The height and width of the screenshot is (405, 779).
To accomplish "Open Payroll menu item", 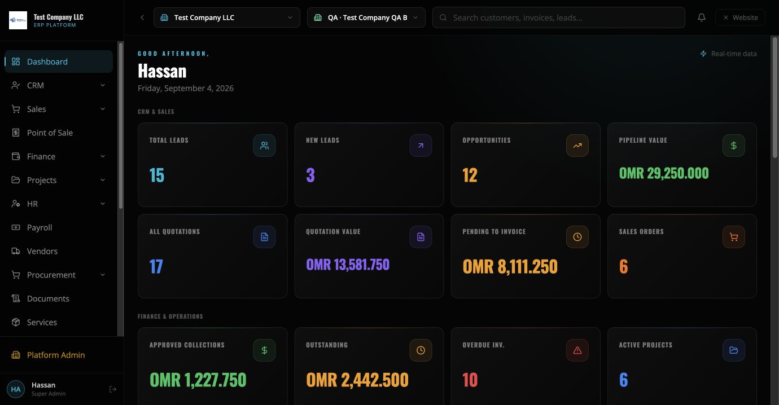I will pos(59,227).
